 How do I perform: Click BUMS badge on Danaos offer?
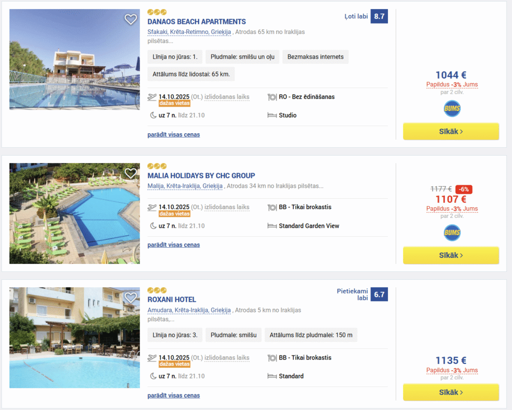[x=452, y=109]
